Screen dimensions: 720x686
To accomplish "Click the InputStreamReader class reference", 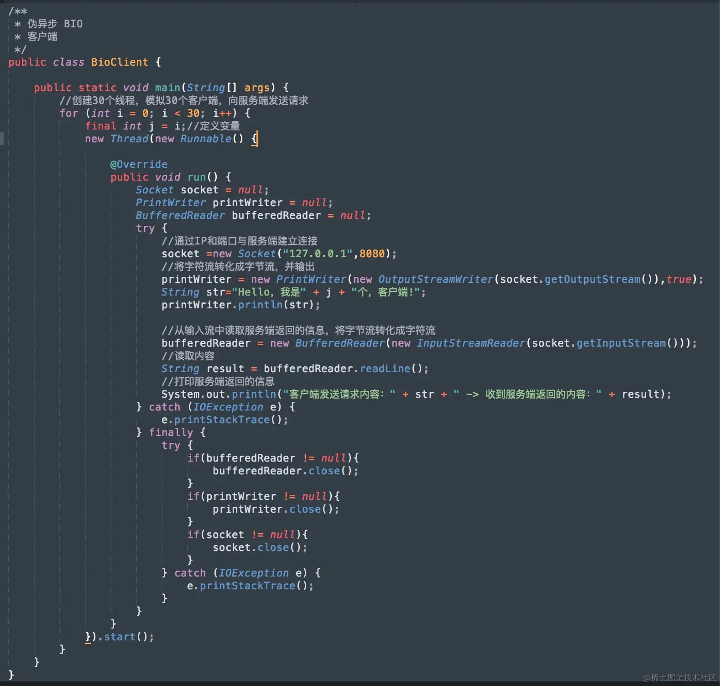I will [x=471, y=343].
